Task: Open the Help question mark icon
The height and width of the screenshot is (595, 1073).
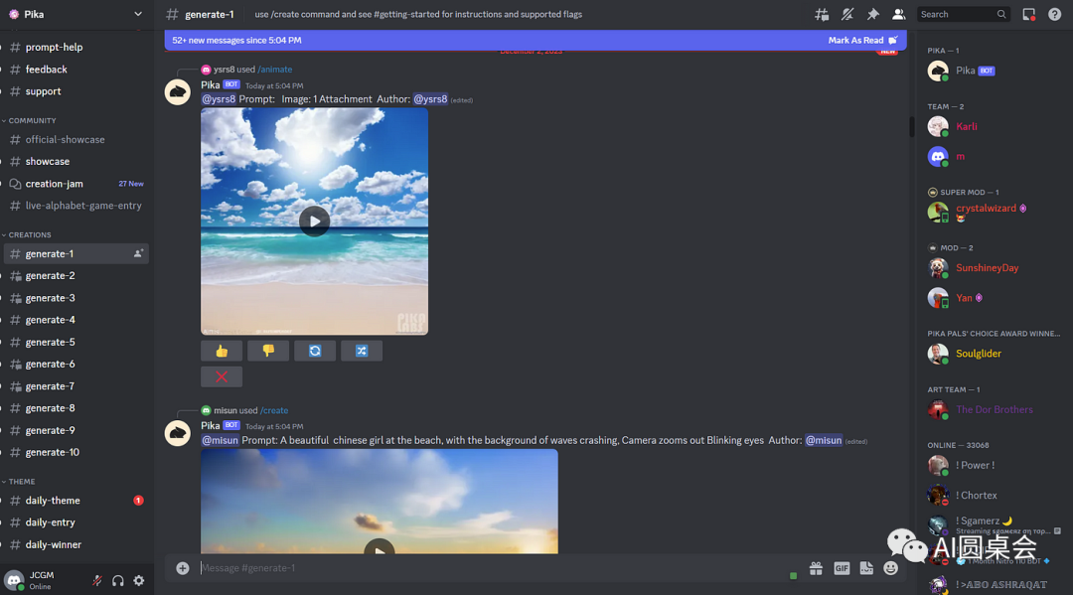Action: pos(1055,15)
